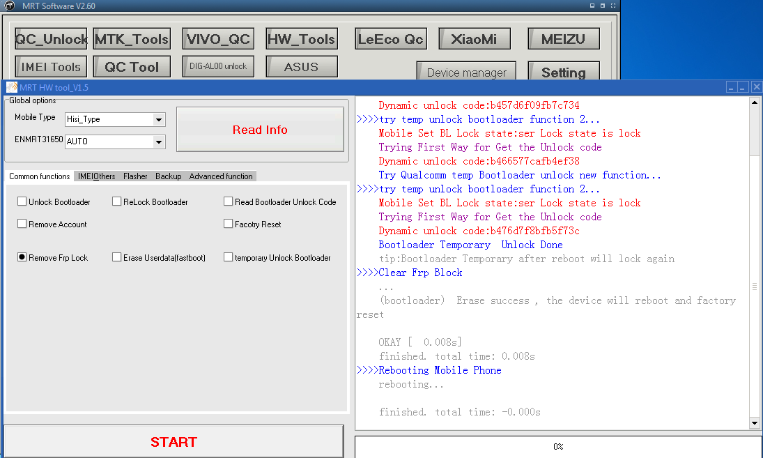This screenshot has width=763, height=458.
Task: Click 'Dynamic unlock code:b476d7f8bfb5f73c' log line
Action: pos(479,231)
